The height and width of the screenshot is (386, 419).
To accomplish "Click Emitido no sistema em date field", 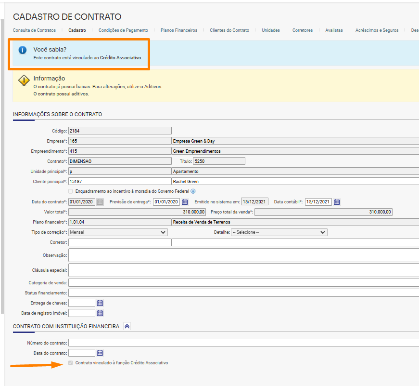I will point(254,202).
